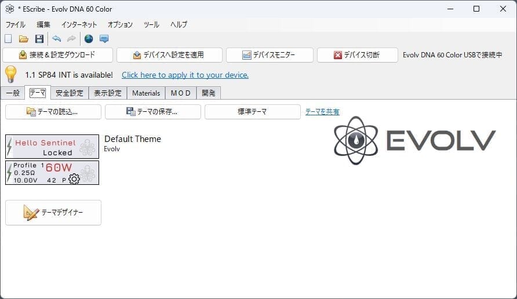Open デバイスモニター
Image resolution: width=517 pixels, height=299 pixels.
[x=270, y=55]
